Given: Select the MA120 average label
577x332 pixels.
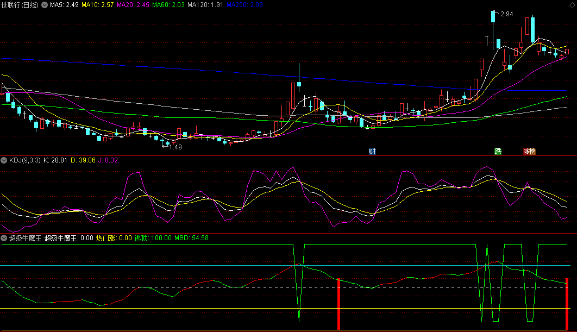Looking at the screenshot, I should (x=205, y=5).
